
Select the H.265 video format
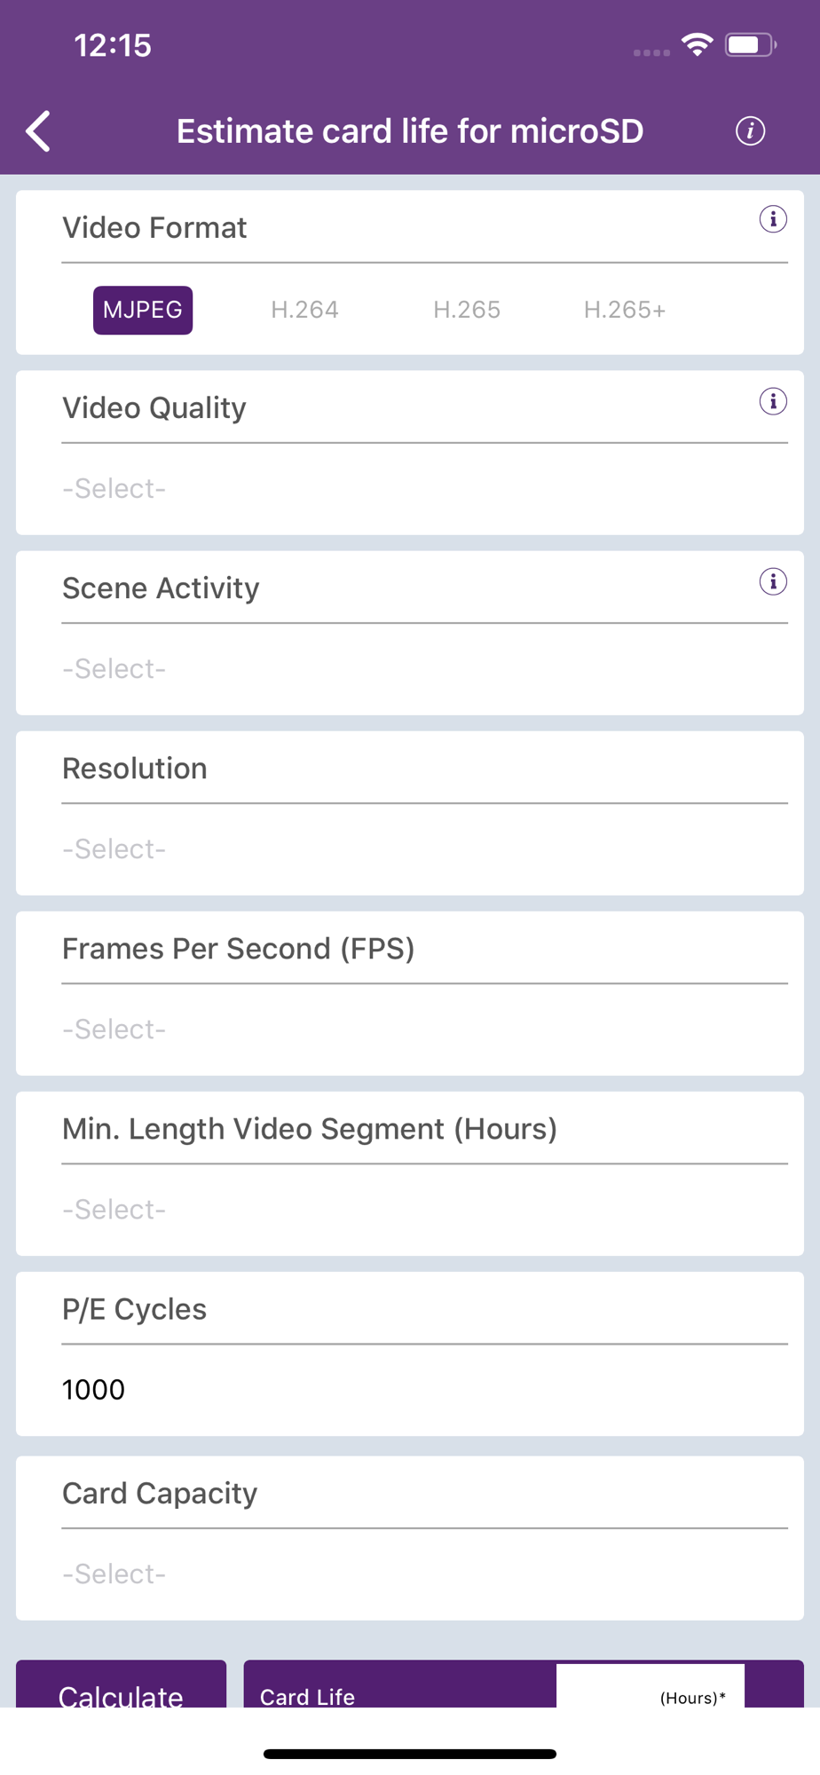[x=467, y=310]
